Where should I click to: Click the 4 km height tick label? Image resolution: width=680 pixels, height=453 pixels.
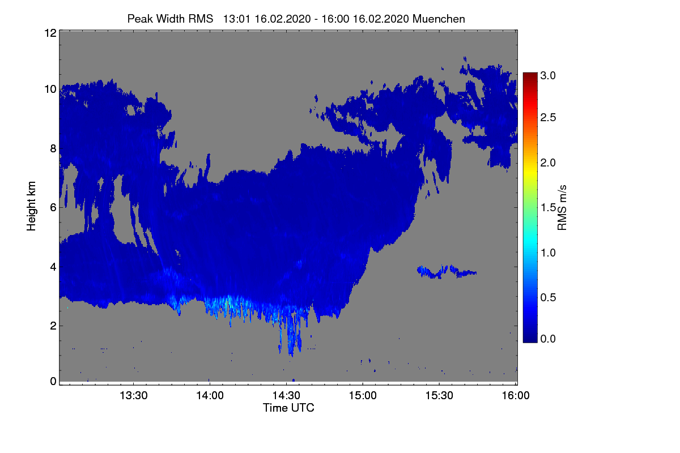pyautogui.click(x=53, y=266)
